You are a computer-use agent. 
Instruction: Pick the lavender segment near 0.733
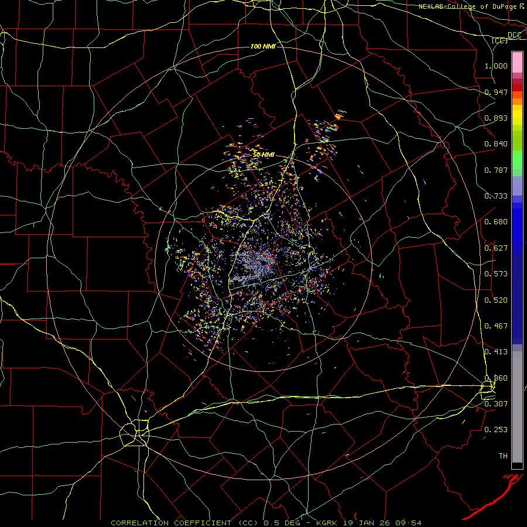pos(517,186)
